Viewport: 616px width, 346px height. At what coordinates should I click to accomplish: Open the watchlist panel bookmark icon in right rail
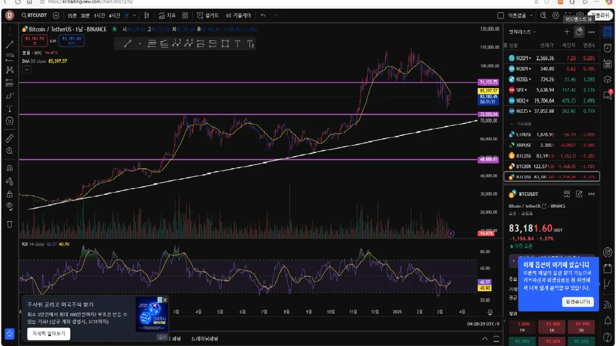click(608, 32)
